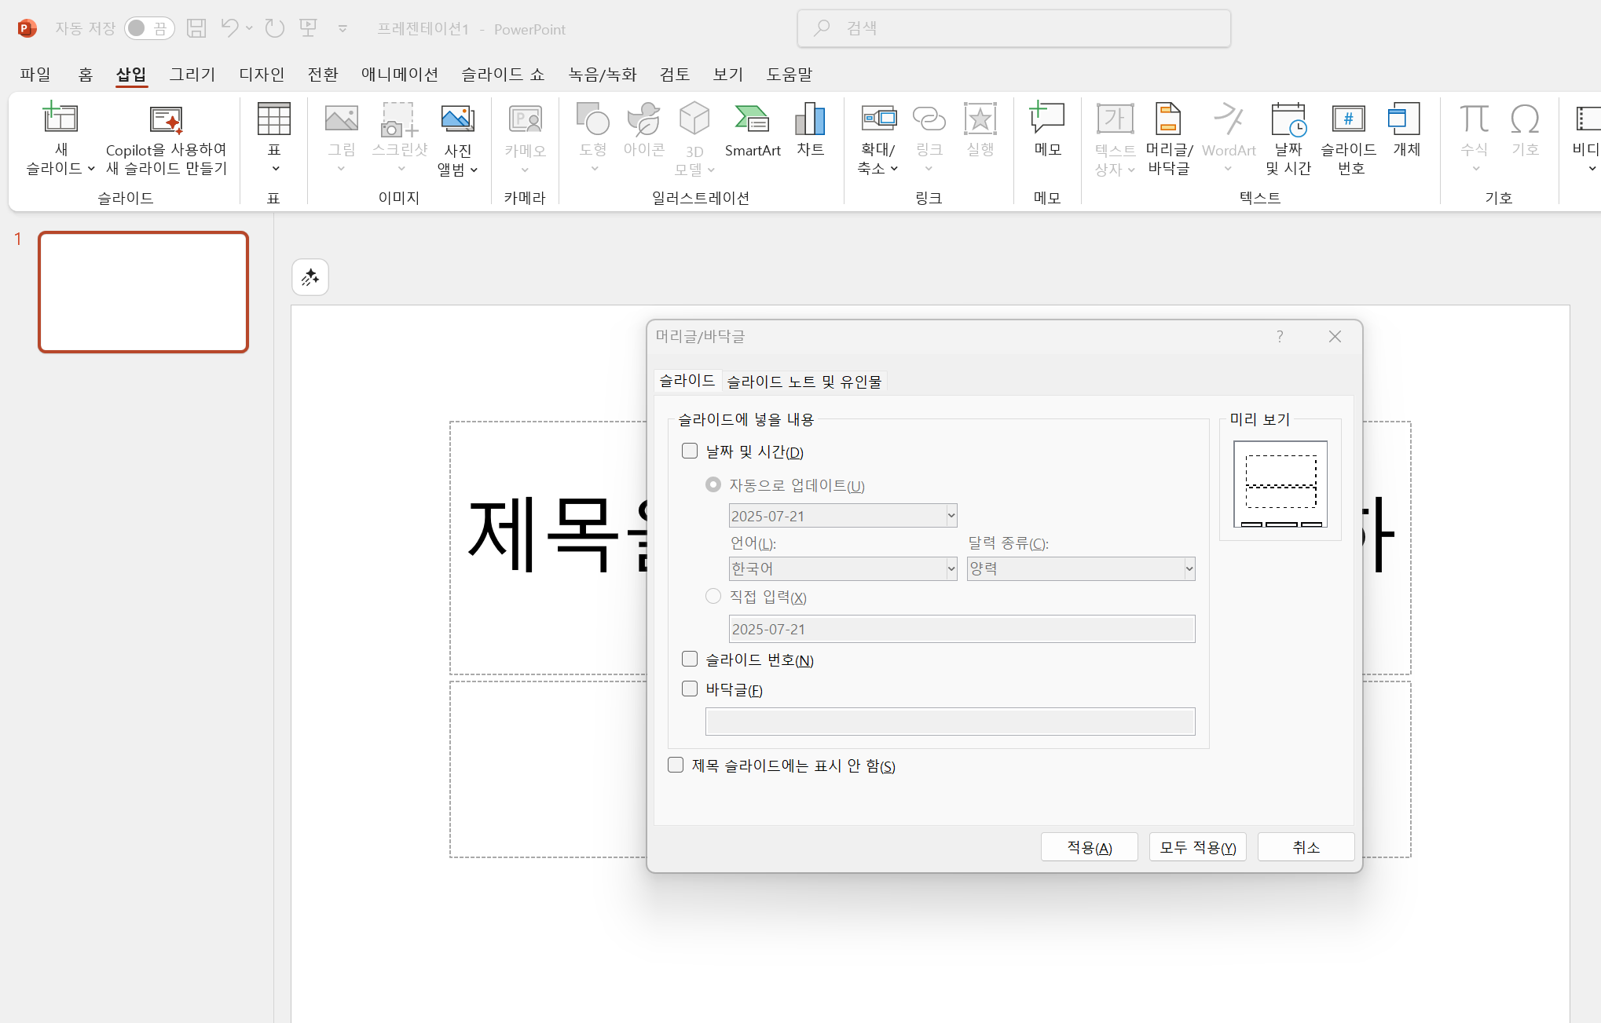
Task: Open the 디자인 ribbon tab
Action: pos(262,74)
